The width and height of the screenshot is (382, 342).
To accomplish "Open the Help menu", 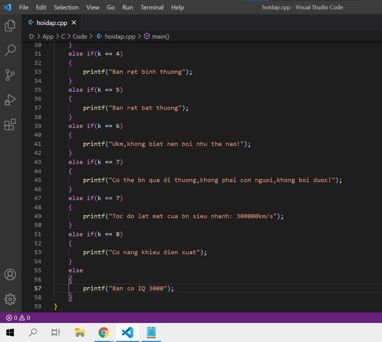I will (x=177, y=7).
